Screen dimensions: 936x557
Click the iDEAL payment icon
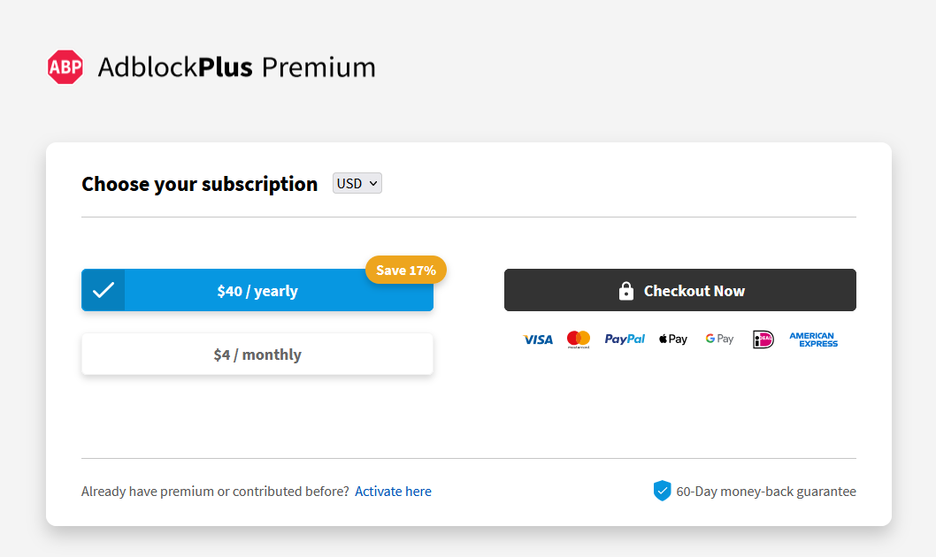tap(763, 340)
